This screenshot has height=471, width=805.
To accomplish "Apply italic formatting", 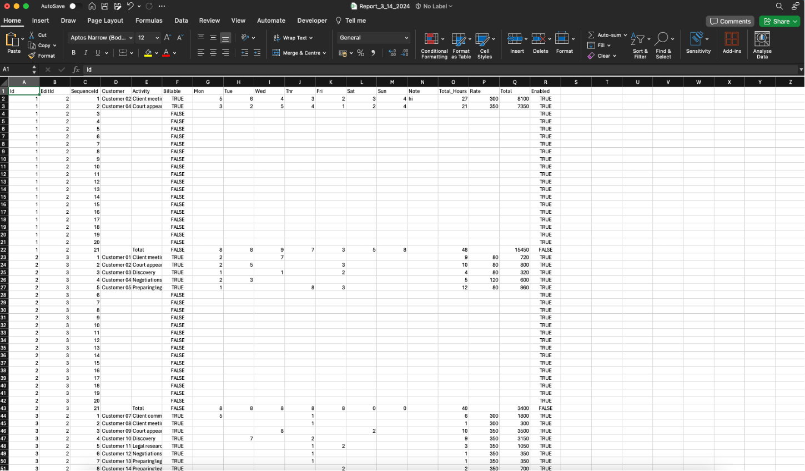I will pyautogui.click(x=85, y=53).
